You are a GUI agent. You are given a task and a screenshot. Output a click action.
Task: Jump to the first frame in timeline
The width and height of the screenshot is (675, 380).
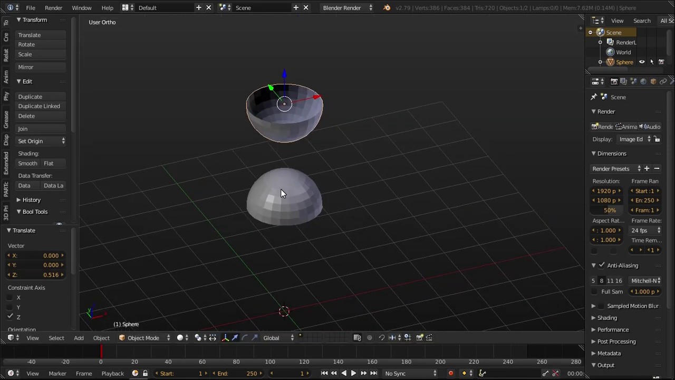[324, 374]
